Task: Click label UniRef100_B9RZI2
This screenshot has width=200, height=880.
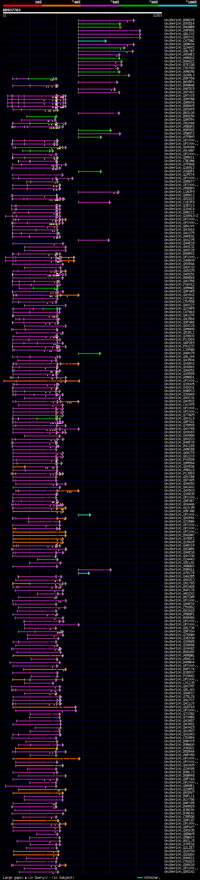Action: pos(179,212)
